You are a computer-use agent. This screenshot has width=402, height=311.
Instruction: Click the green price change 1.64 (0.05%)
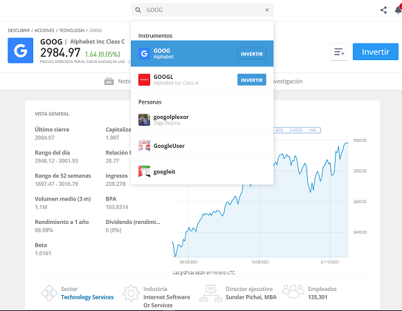click(102, 55)
